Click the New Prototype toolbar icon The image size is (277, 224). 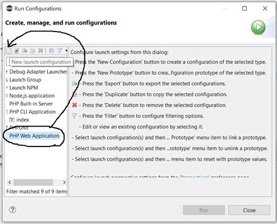click(x=17, y=51)
